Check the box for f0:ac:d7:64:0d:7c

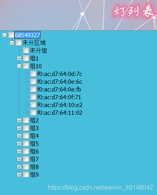tap(33, 74)
